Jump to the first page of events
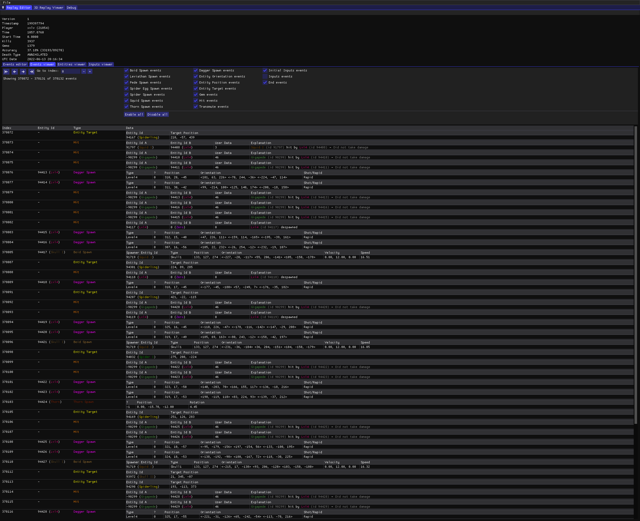The width and height of the screenshot is (640, 521). click(x=6, y=72)
